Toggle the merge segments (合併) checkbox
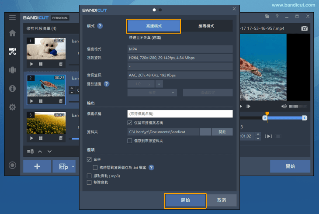The height and width of the screenshot is (214, 319). click(89, 159)
